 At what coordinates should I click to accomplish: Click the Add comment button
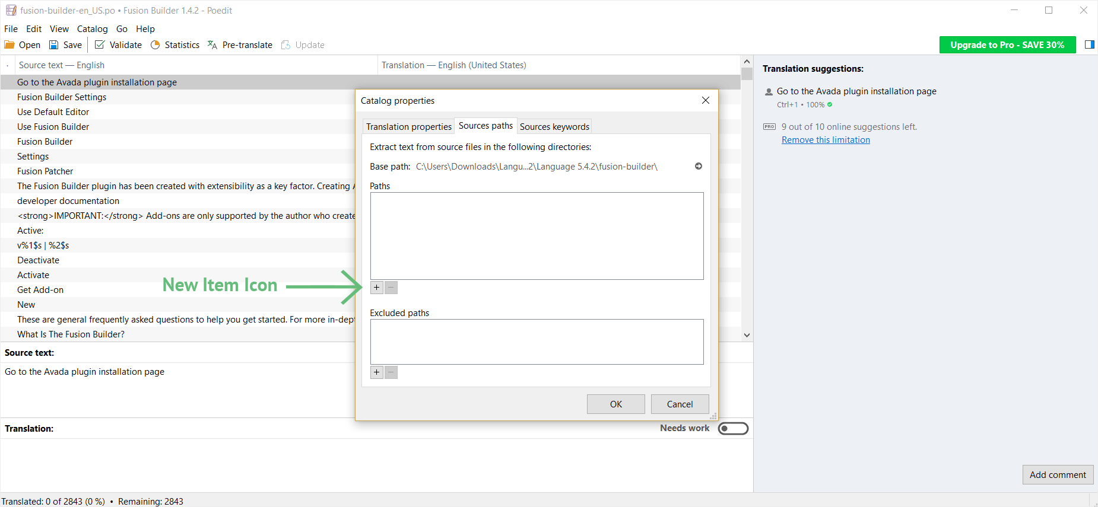pyautogui.click(x=1058, y=475)
